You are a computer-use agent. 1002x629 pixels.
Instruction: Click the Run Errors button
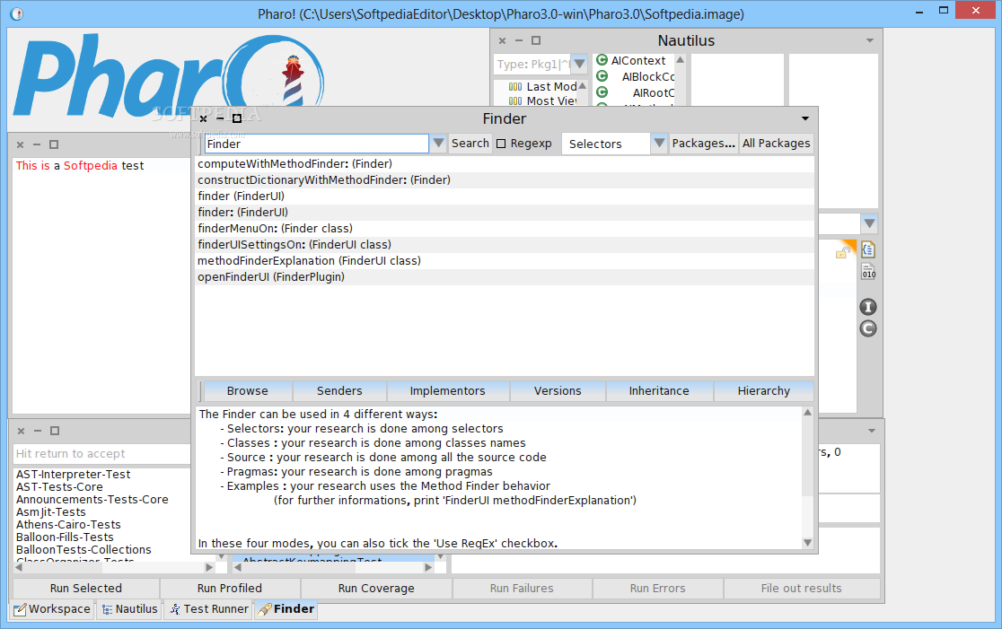(x=657, y=588)
